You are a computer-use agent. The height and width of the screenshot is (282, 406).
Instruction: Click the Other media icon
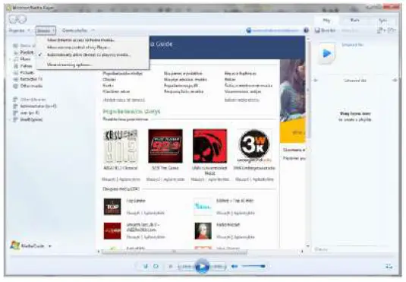(16, 86)
